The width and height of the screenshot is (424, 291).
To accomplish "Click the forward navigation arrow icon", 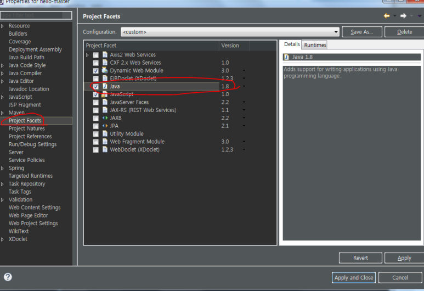I will click(403, 16).
